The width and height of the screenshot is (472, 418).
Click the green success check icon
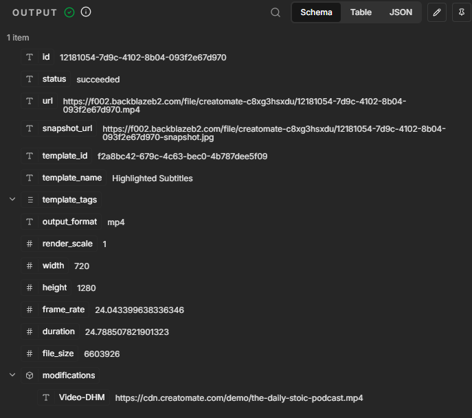[x=69, y=12]
